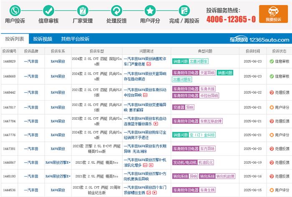Click the 投诉时间 column header

[x=253, y=51]
